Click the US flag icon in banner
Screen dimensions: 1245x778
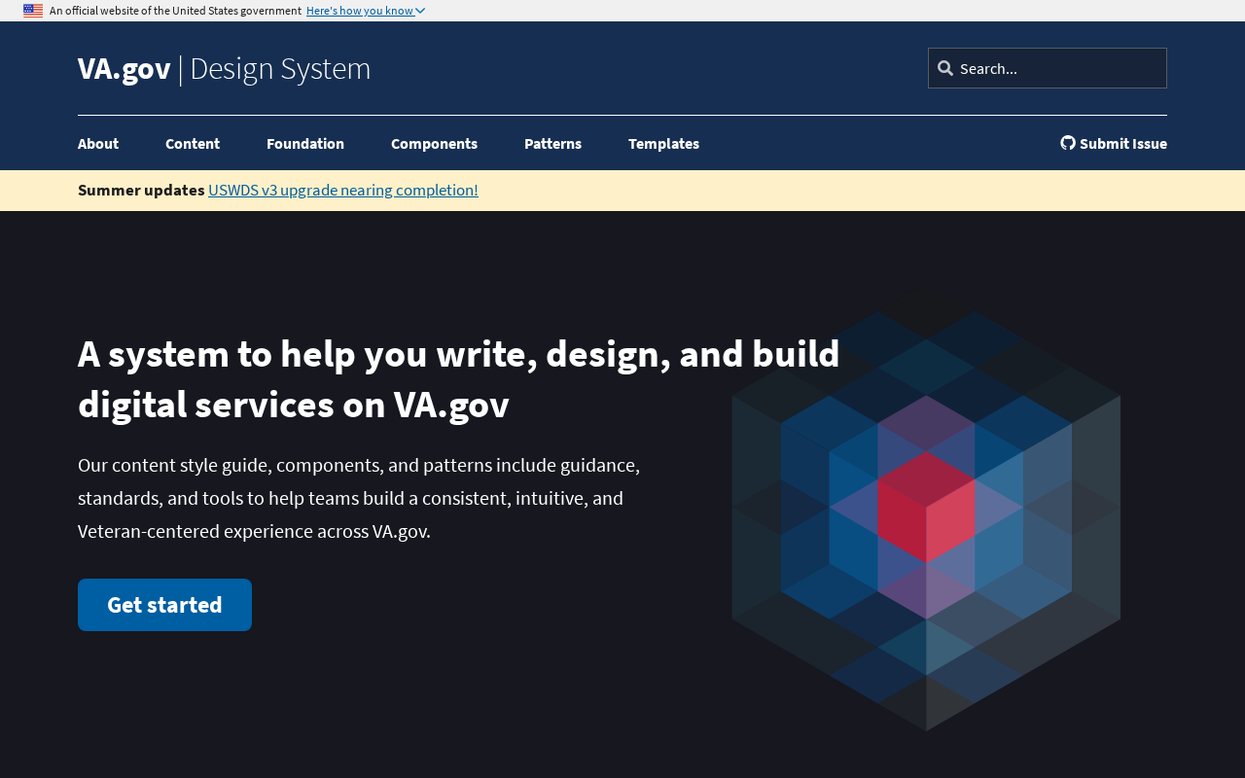click(33, 11)
